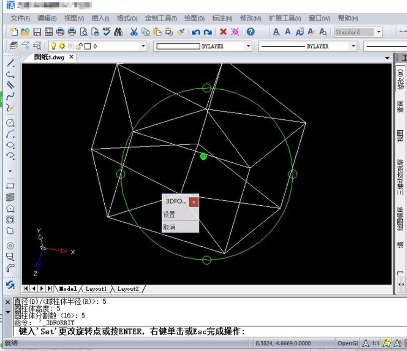This screenshot has width=407, height=351.
Task: Select the Model tab
Action: click(68, 289)
